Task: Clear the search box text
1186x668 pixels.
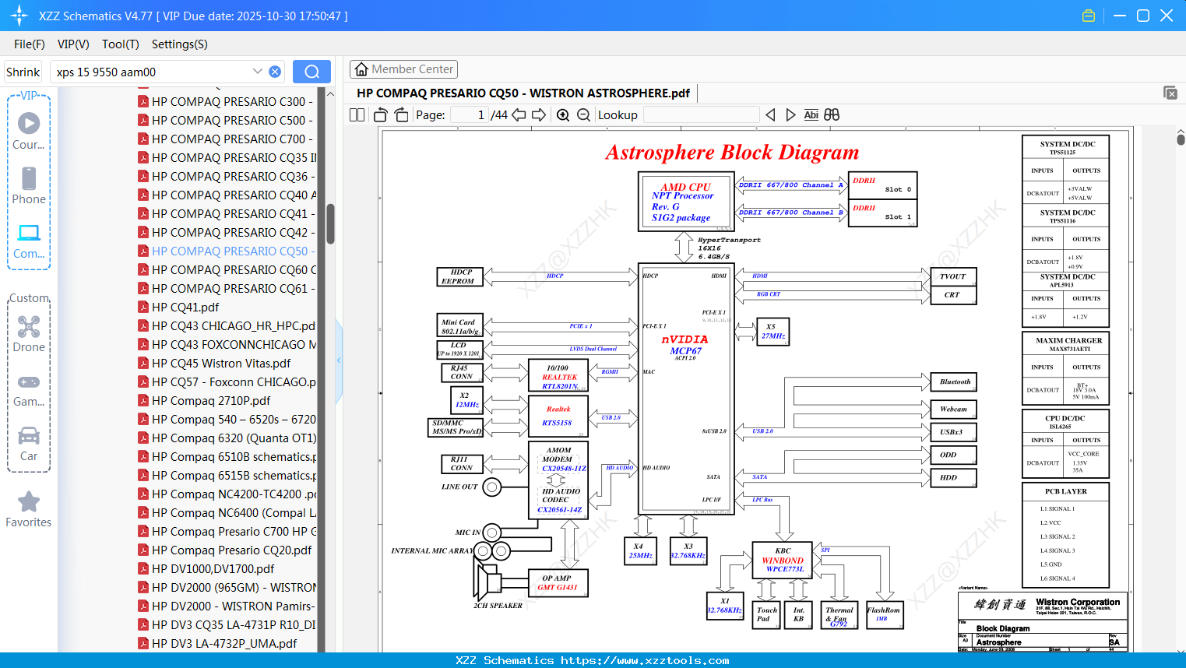Action: coord(275,72)
